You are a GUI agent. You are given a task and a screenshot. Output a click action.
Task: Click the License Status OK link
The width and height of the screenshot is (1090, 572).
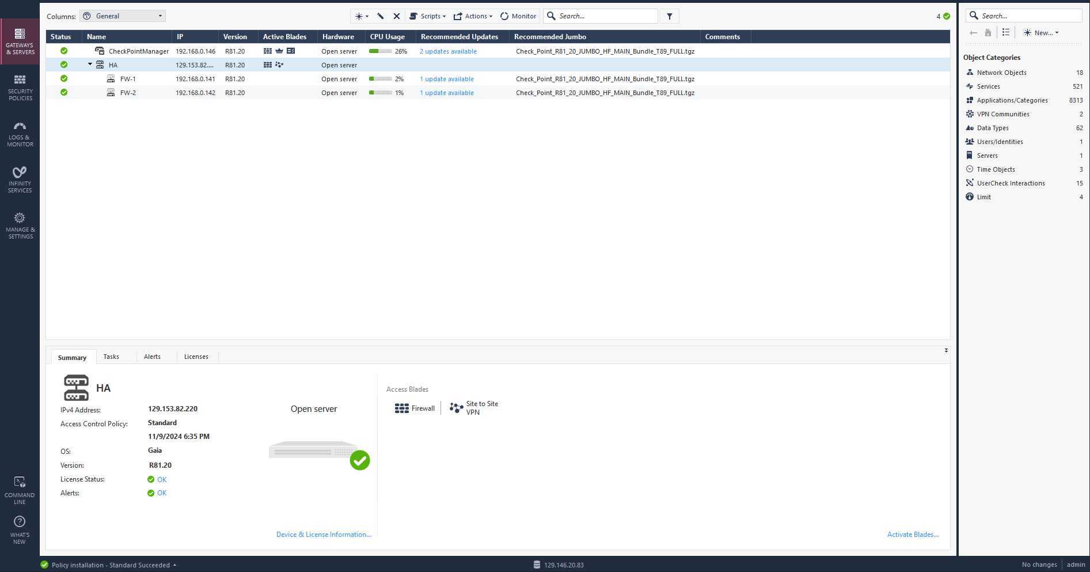point(162,479)
